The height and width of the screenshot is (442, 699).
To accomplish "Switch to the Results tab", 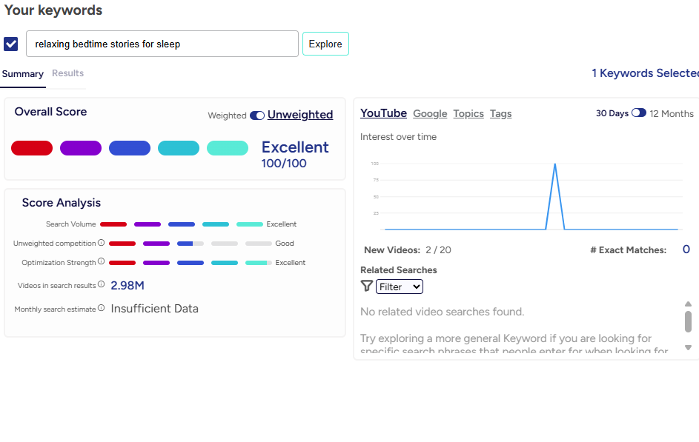I will click(x=67, y=73).
